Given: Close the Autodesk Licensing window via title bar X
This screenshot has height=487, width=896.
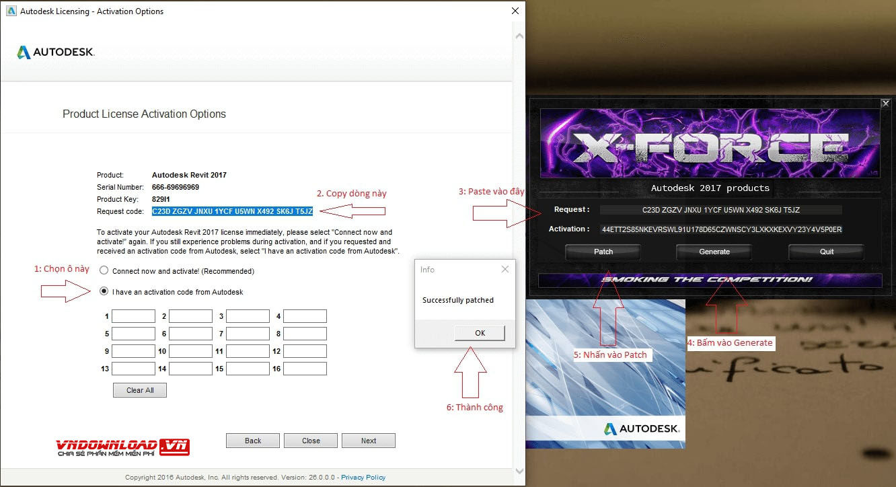Looking at the screenshot, I should pos(515,11).
